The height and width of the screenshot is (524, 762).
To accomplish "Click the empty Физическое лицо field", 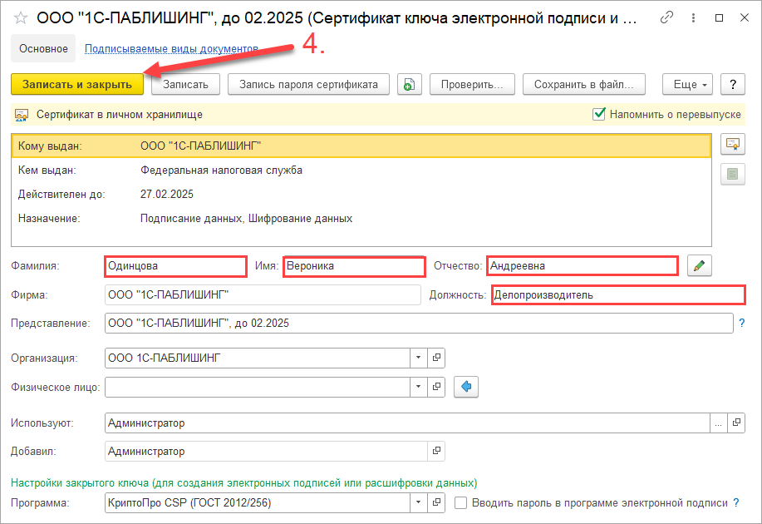I will point(258,387).
